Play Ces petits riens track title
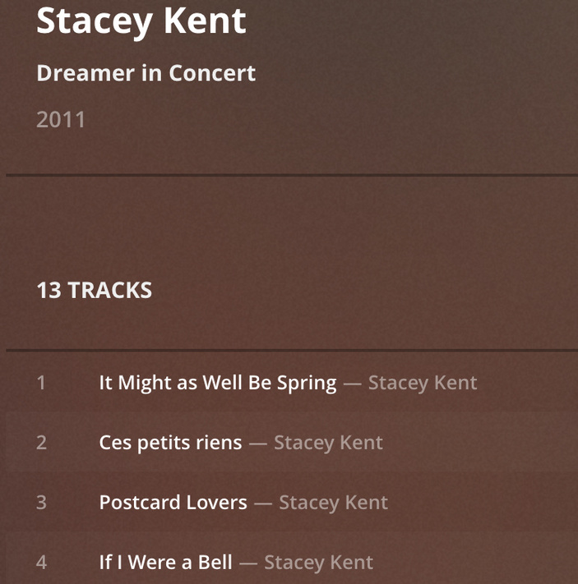The height and width of the screenshot is (584, 578). [170, 443]
